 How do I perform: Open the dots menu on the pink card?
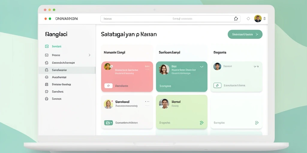coord(147,66)
